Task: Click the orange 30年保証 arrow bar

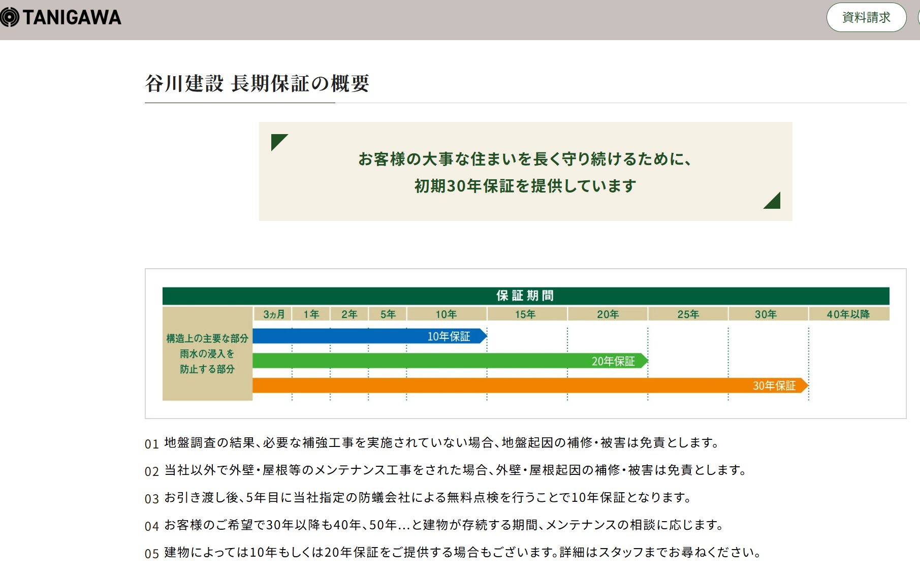Action: click(x=530, y=386)
